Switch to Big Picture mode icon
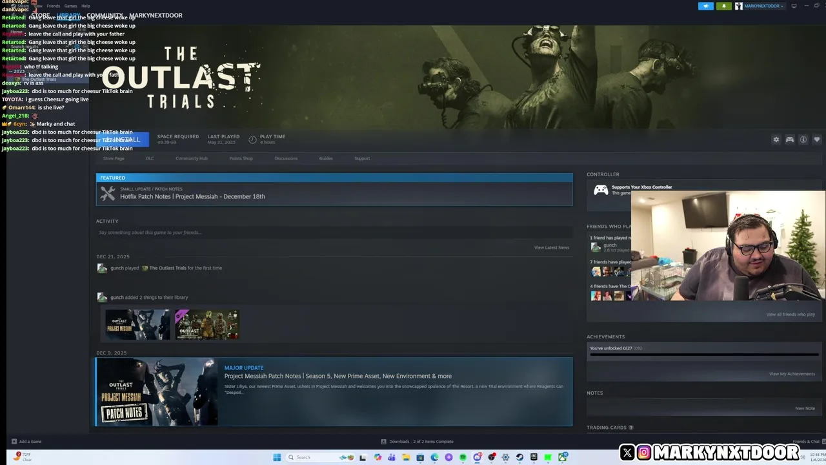This screenshot has width=826, height=465. point(794,6)
